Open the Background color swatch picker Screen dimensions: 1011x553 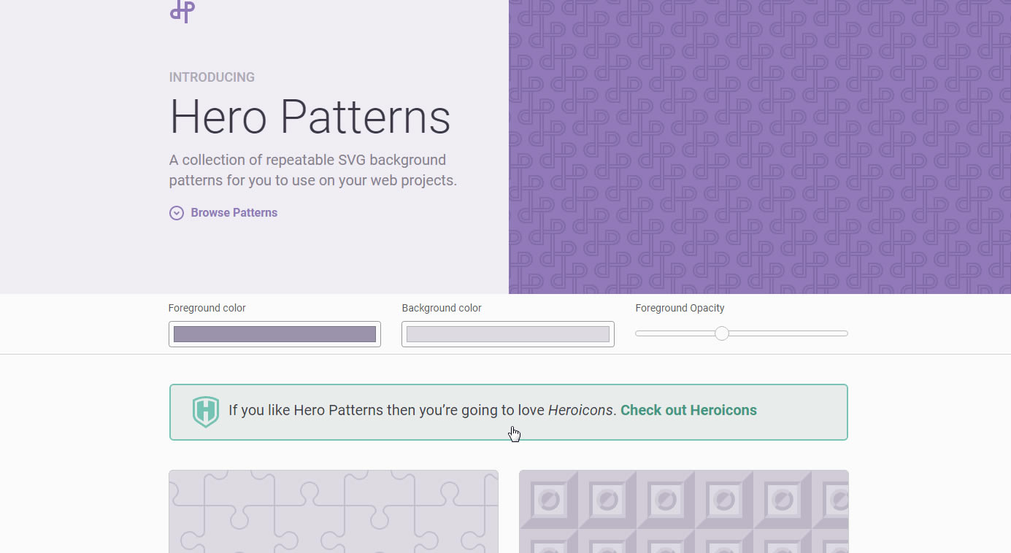point(507,334)
